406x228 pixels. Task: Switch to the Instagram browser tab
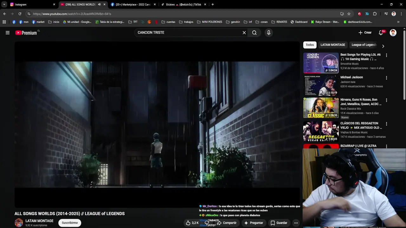pos(32,4)
